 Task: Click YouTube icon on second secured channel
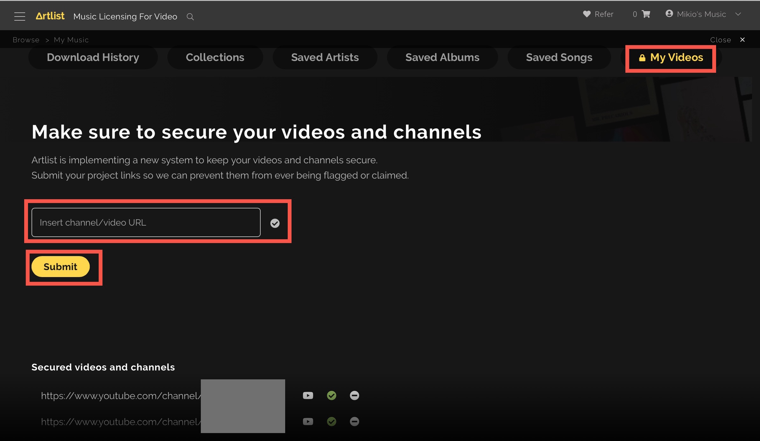click(308, 422)
